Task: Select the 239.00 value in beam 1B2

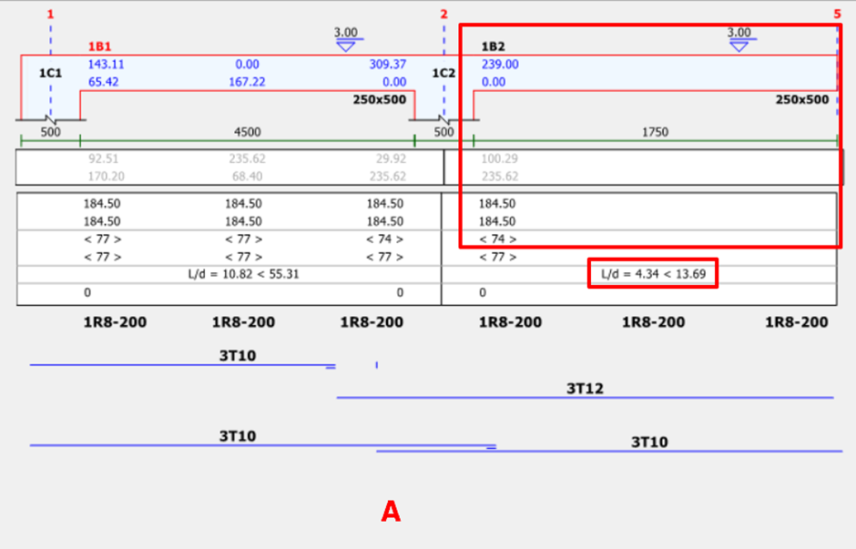Action: pyautogui.click(x=500, y=65)
